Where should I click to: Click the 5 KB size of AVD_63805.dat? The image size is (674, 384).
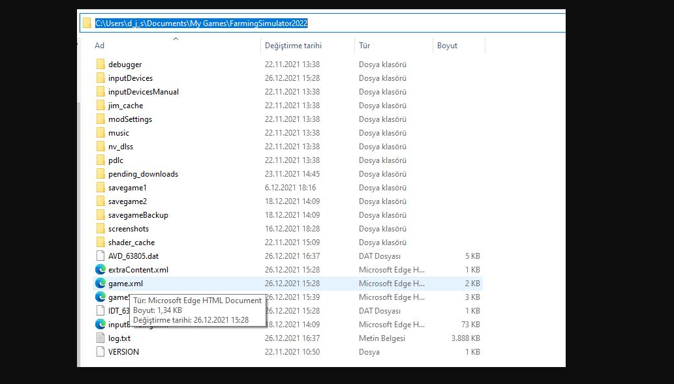click(x=472, y=256)
